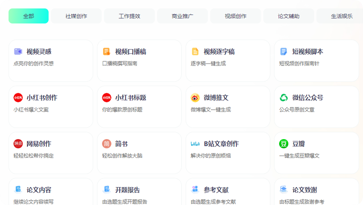Select the 全部 category tab
Screen dimensions: 363x205
click(28, 16)
